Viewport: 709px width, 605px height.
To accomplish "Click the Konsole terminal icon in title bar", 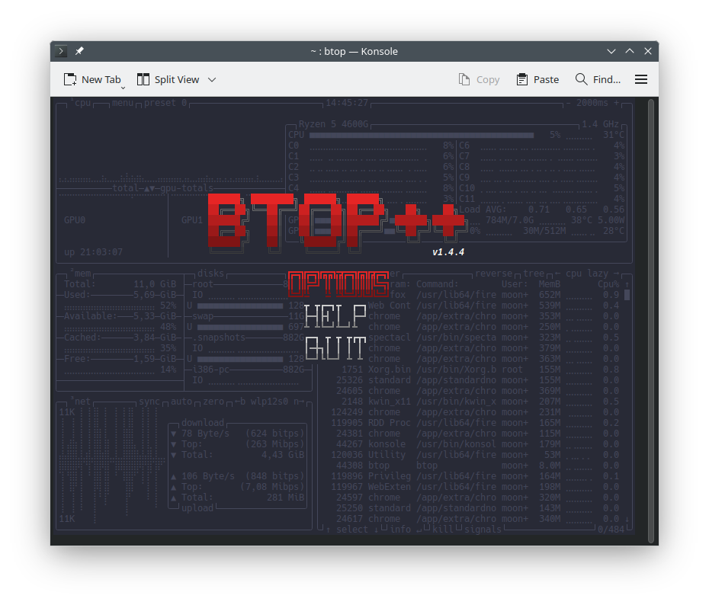I will click(61, 51).
